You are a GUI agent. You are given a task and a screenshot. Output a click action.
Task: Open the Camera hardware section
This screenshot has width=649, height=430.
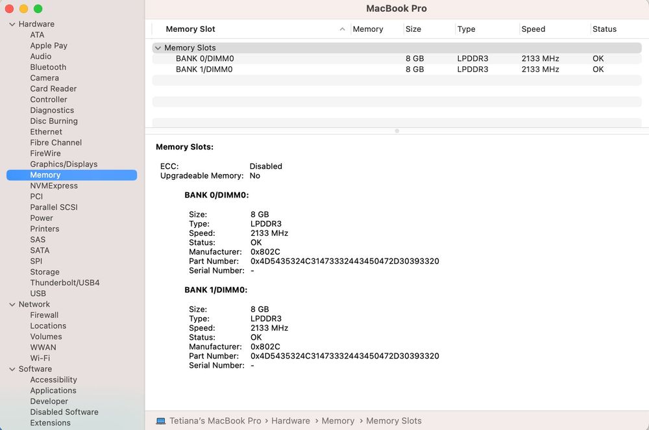44,78
